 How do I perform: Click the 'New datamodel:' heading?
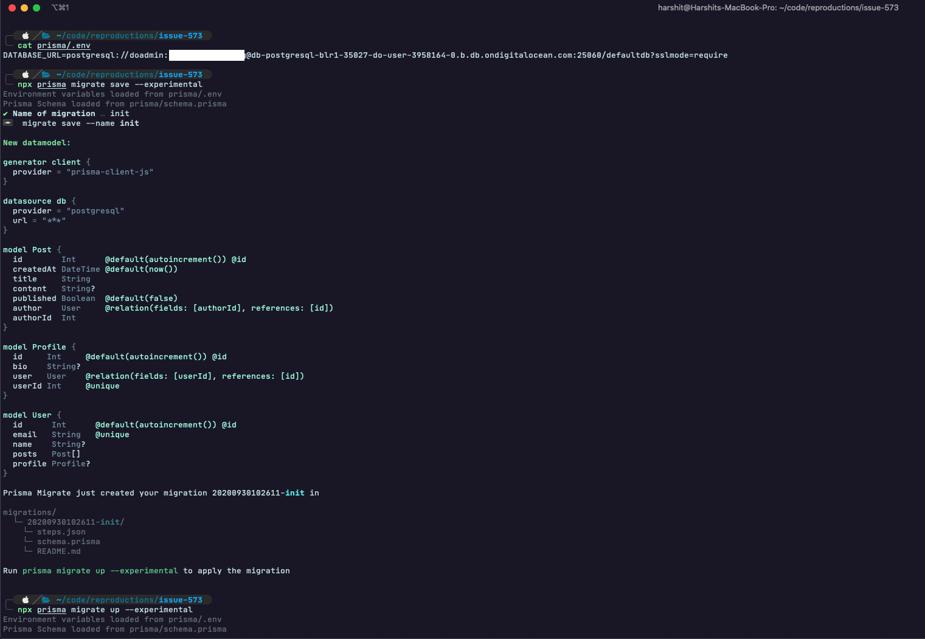pyautogui.click(x=36, y=143)
